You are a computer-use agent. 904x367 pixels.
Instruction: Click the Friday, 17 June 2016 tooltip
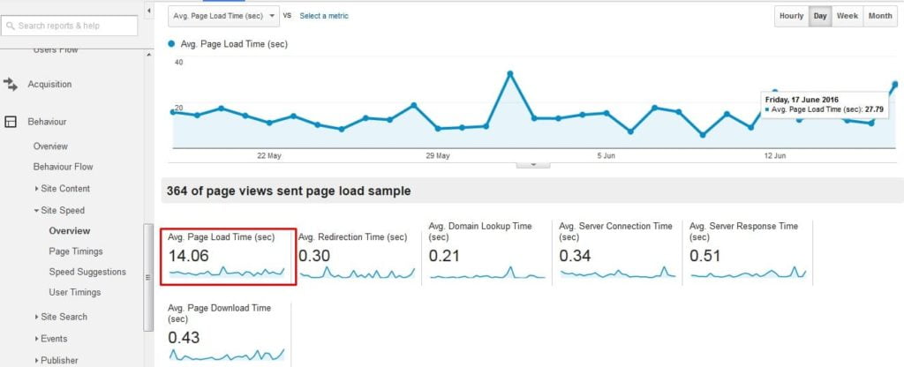pyautogui.click(x=825, y=104)
